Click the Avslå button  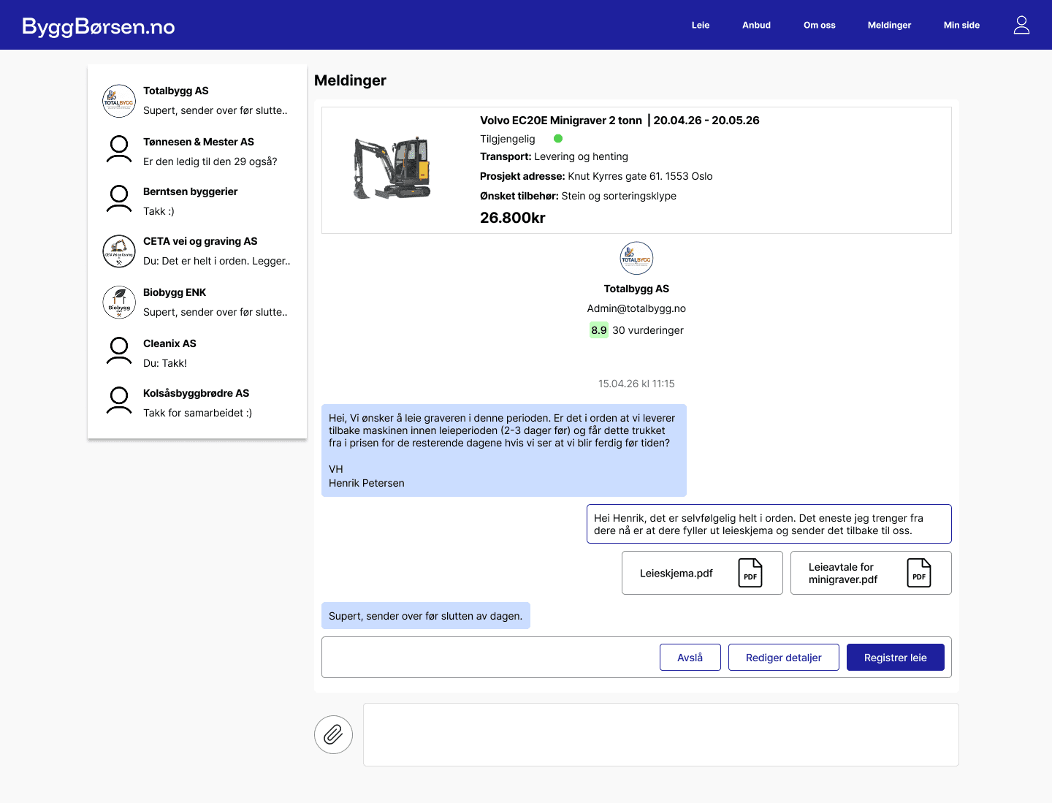(690, 657)
